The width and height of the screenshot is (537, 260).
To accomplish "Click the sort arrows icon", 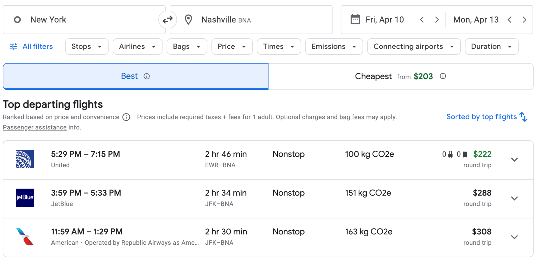I will pyautogui.click(x=523, y=117).
